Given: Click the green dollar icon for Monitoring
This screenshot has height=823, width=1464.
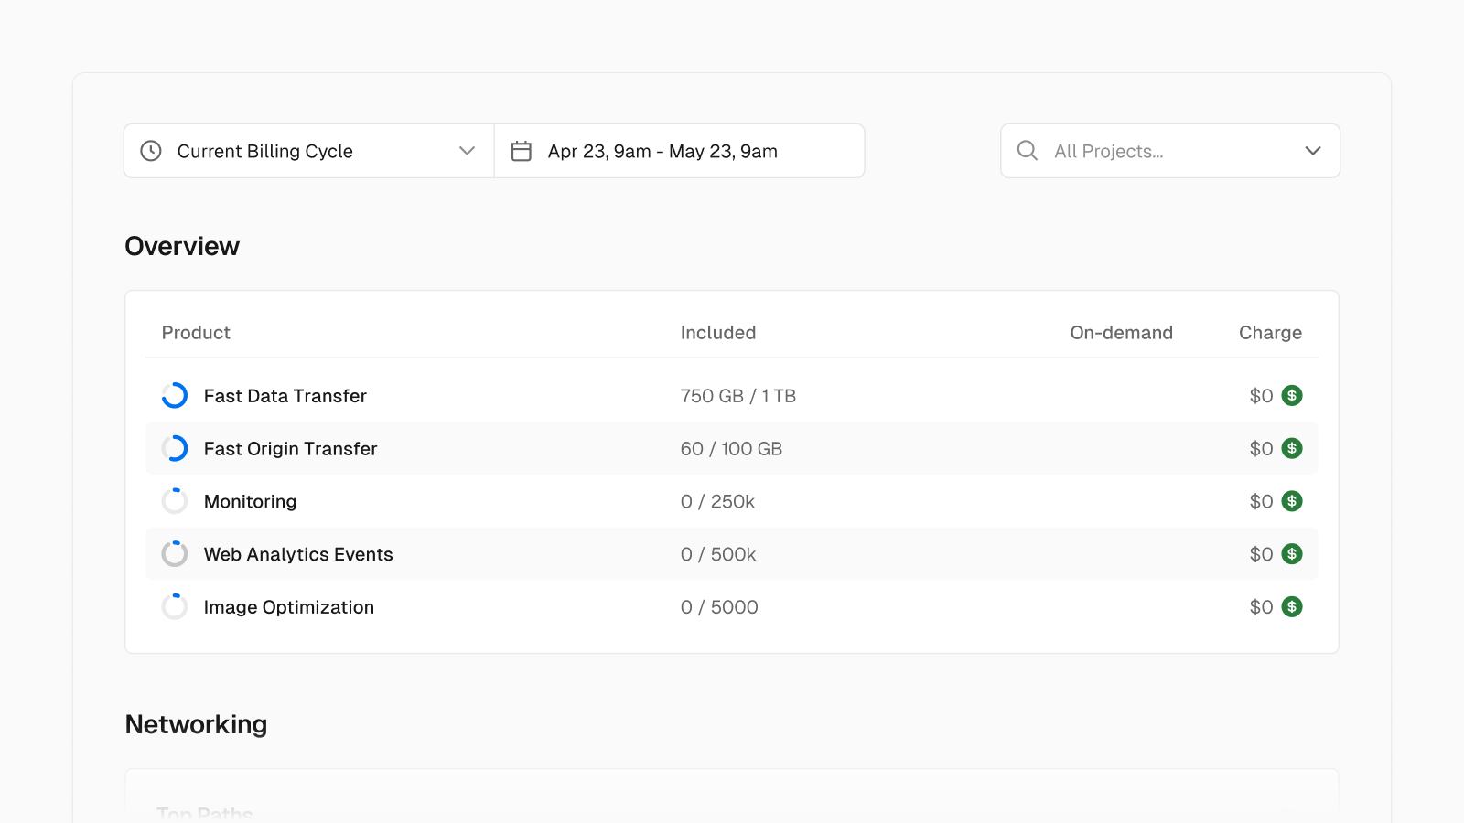Looking at the screenshot, I should tap(1291, 501).
